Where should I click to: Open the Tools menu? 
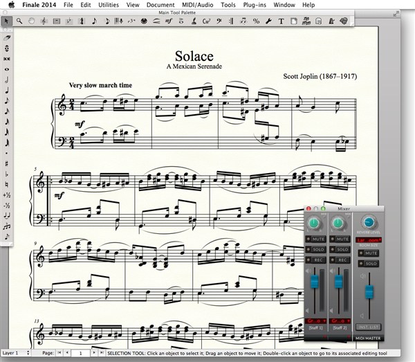(228, 5)
